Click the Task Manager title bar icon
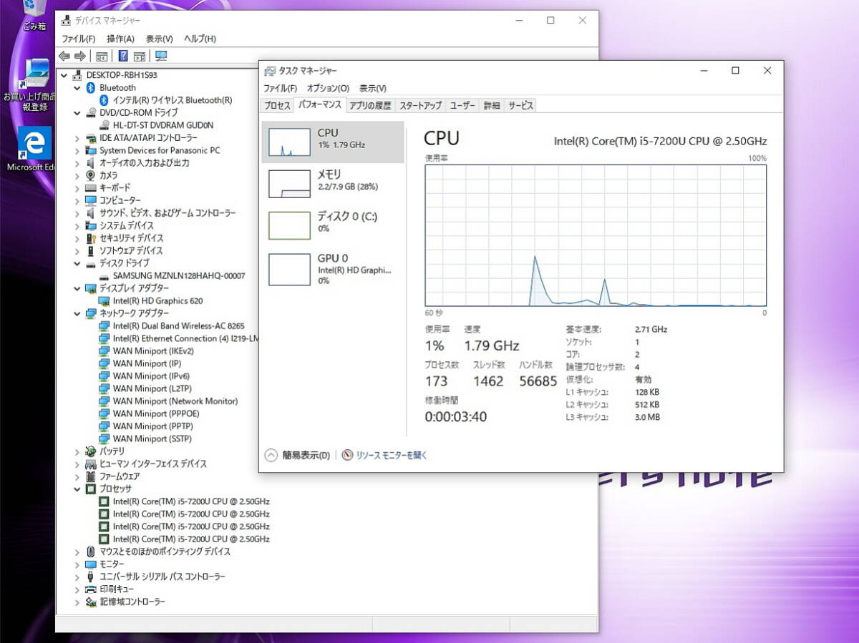The image size is (859, 643). pos(270,71)
